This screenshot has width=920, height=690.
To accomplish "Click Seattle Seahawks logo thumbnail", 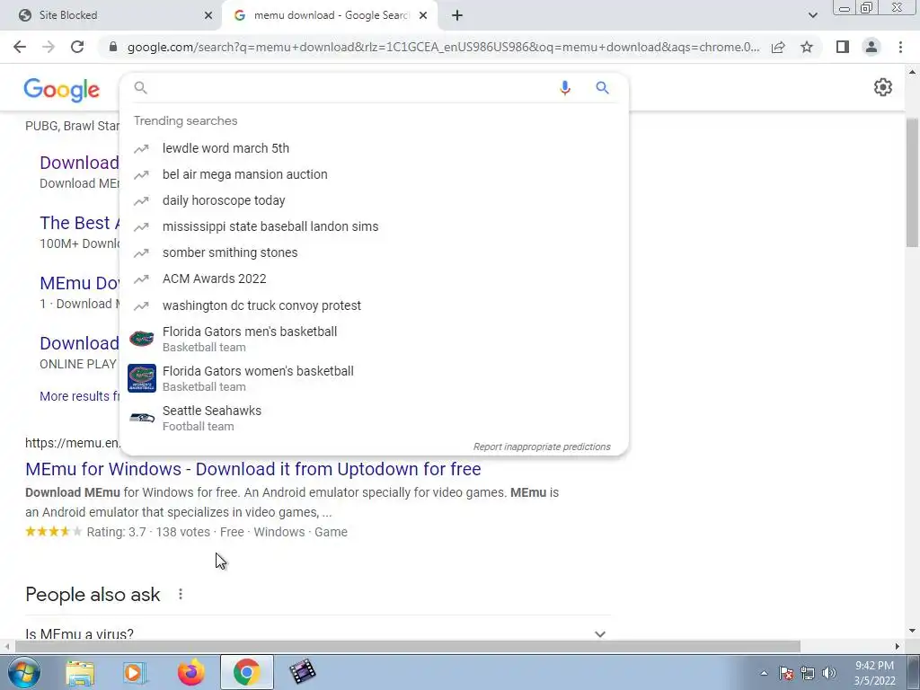I will [142, 418].
